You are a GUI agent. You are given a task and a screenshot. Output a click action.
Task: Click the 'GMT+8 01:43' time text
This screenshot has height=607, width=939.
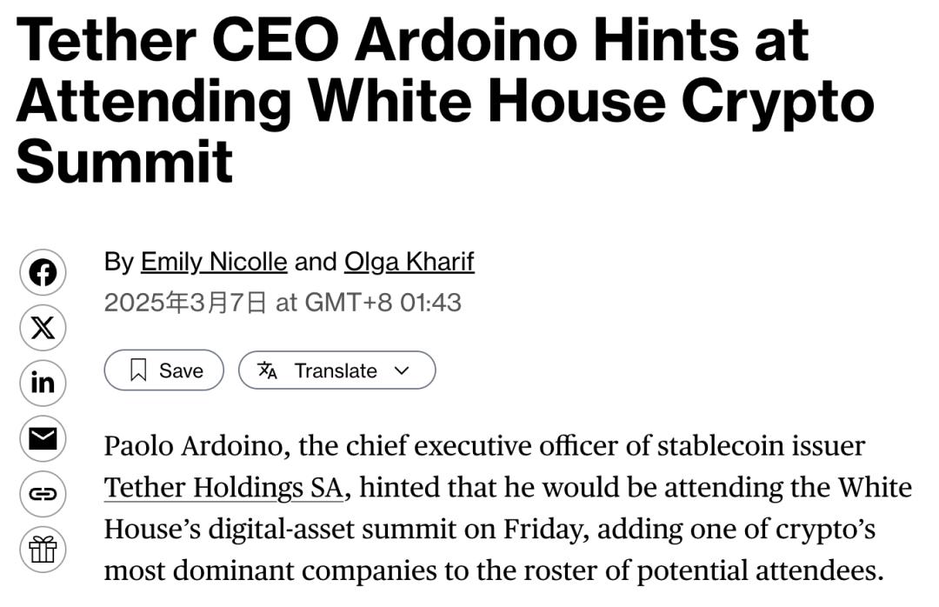coord(383,302)
